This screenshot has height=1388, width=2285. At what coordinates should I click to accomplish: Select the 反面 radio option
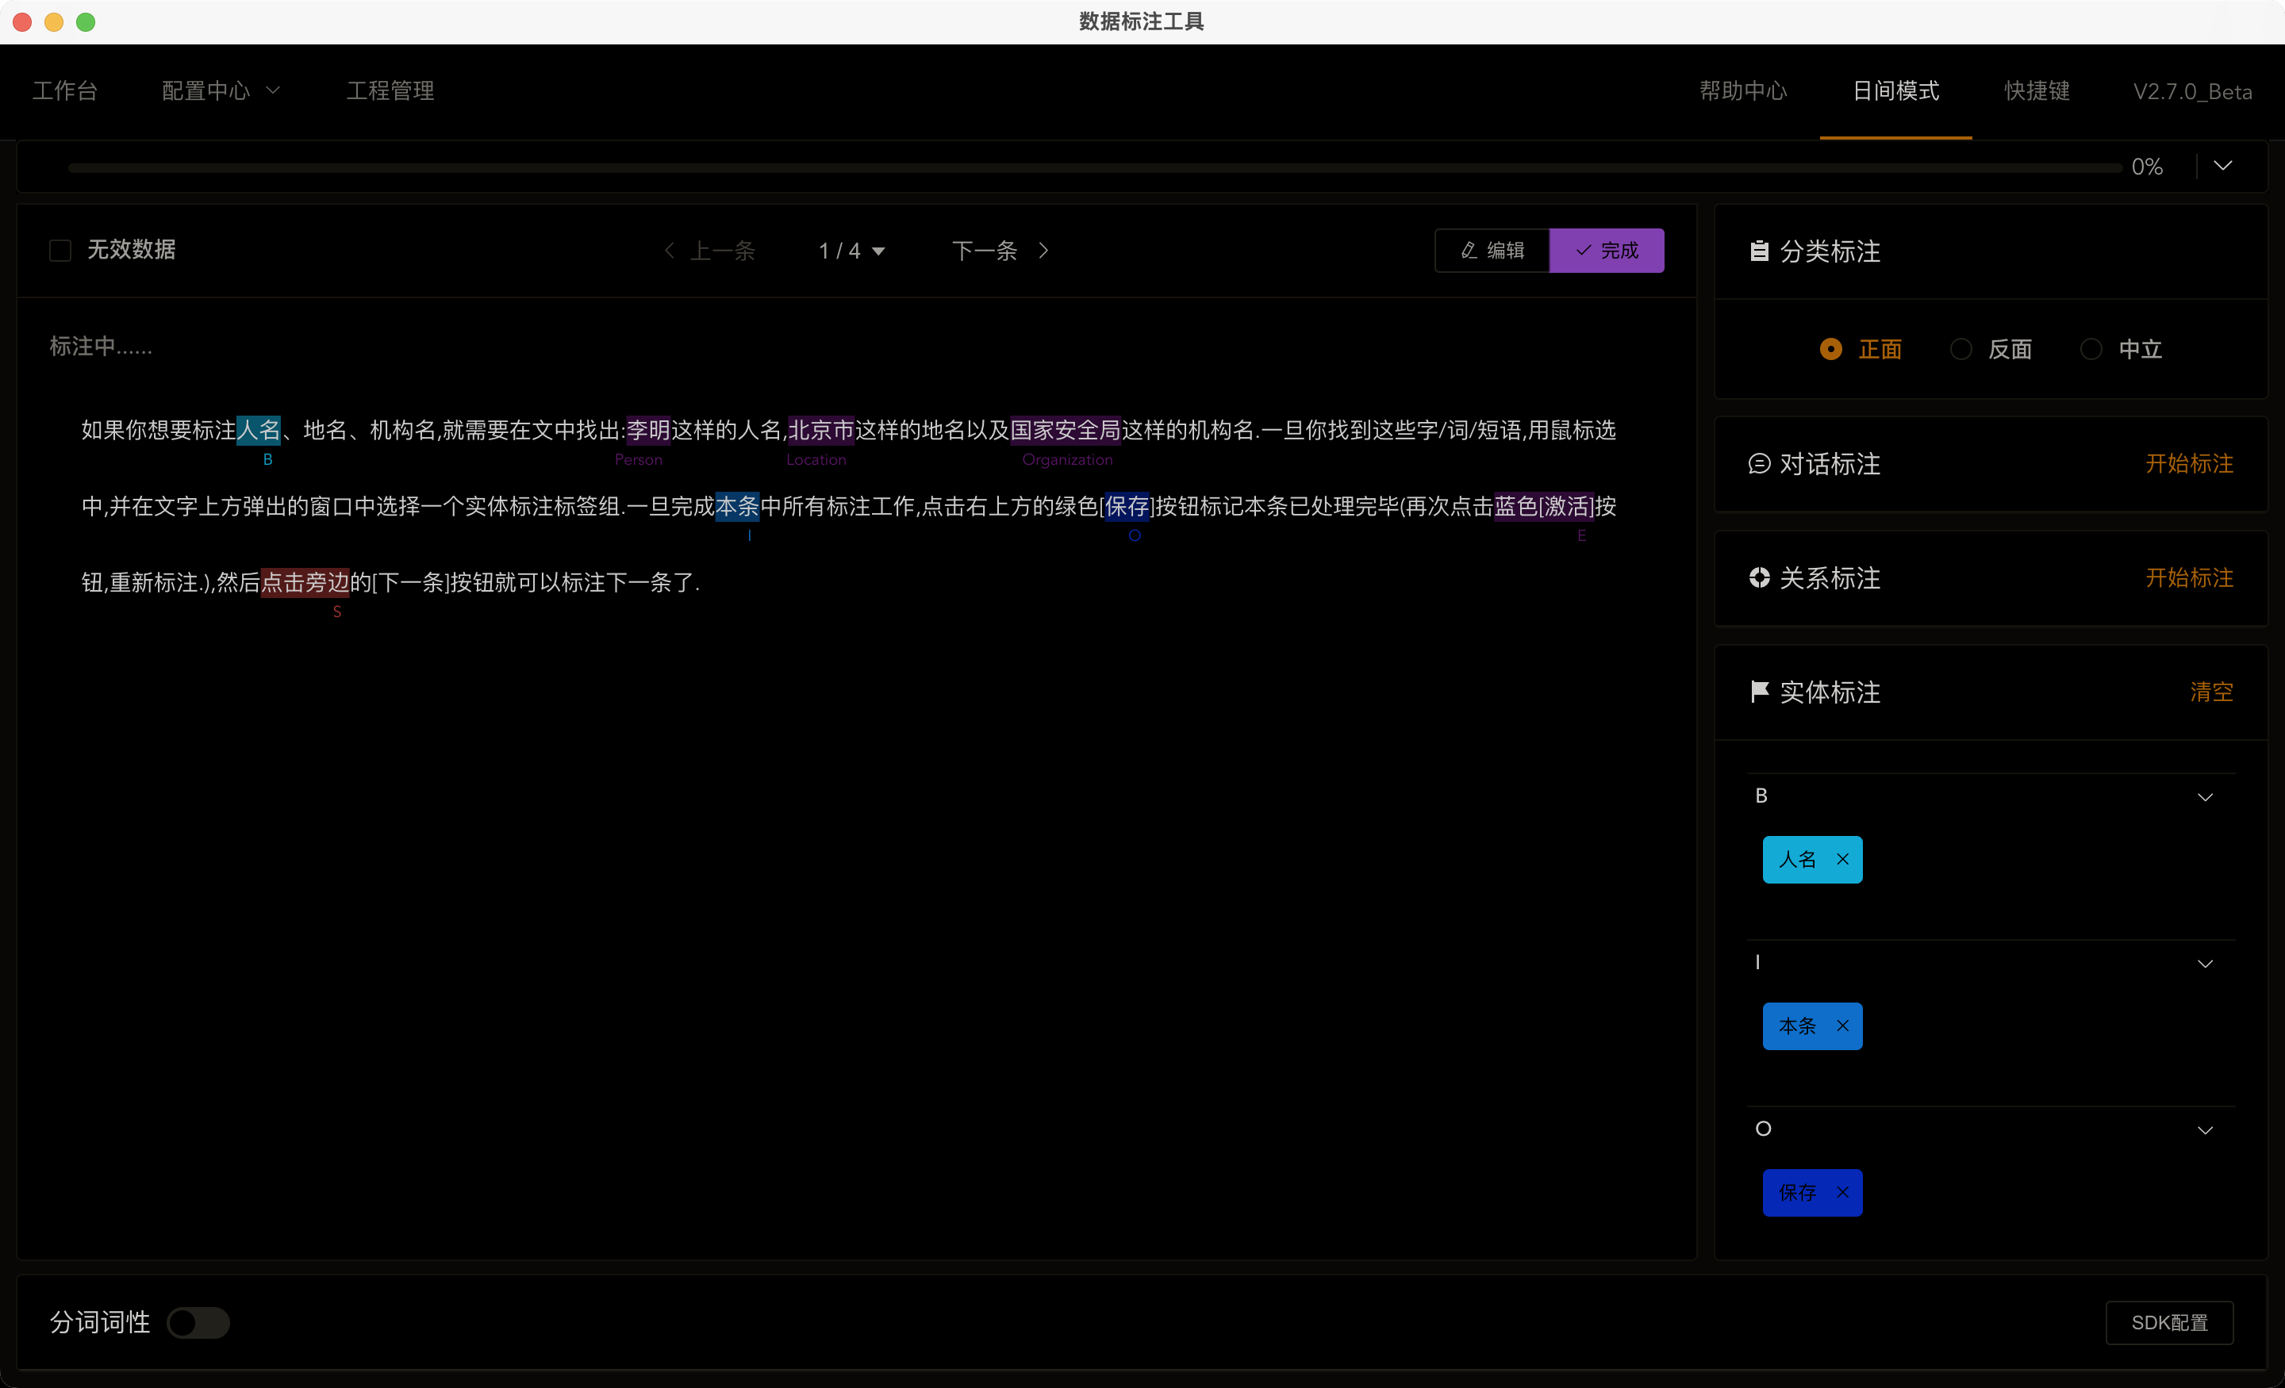click(1960, 350)
